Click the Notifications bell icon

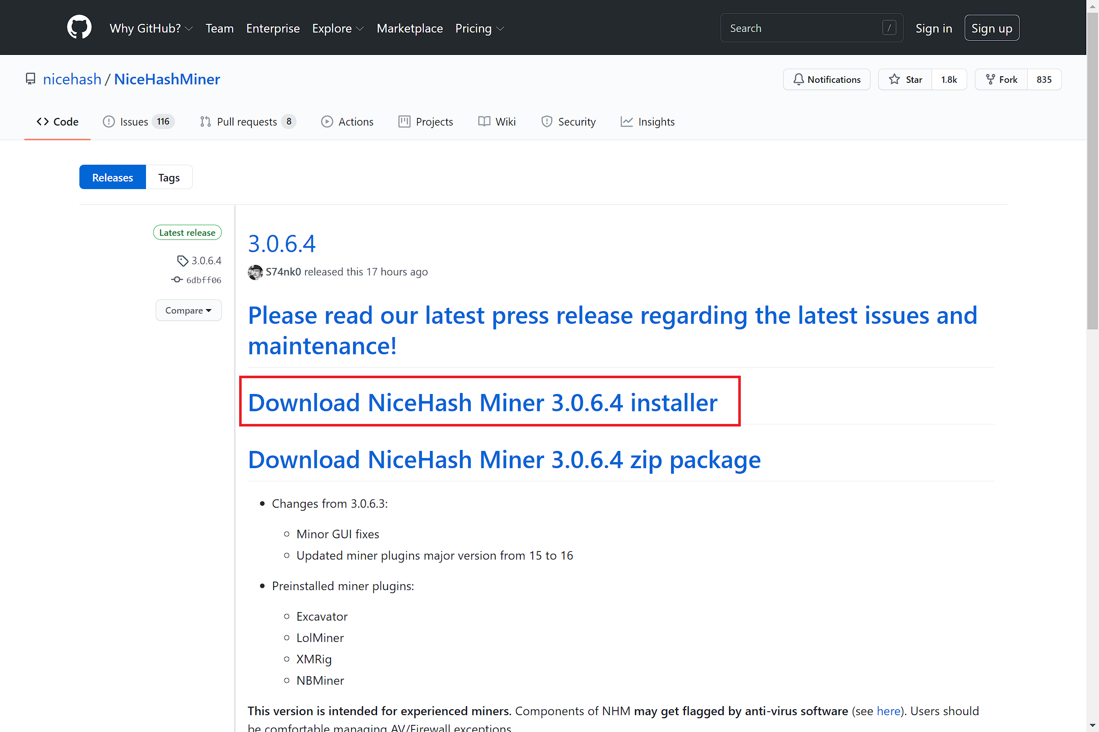(799, 79)
